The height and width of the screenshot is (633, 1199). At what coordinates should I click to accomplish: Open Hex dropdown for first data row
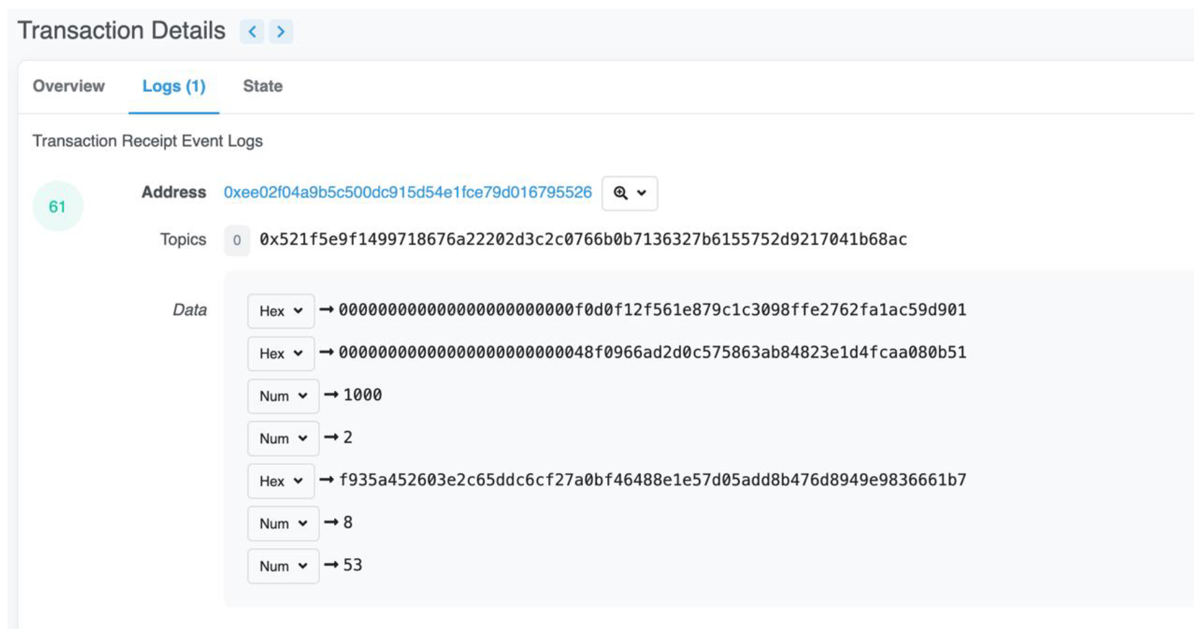(x=281, y=311)
